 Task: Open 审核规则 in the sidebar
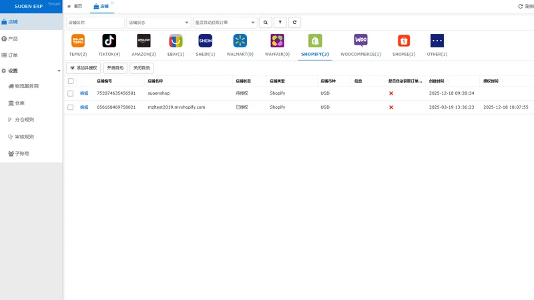pos(31,137)
